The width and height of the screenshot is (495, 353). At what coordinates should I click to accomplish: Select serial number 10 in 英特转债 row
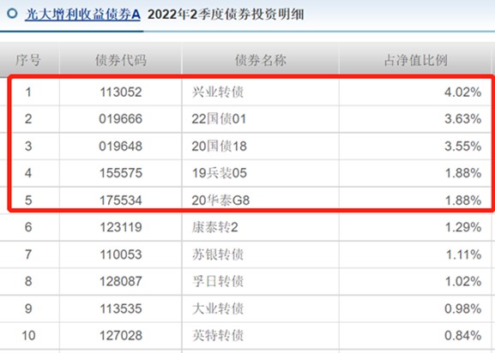pyautogui.click(x=28, y=335)
